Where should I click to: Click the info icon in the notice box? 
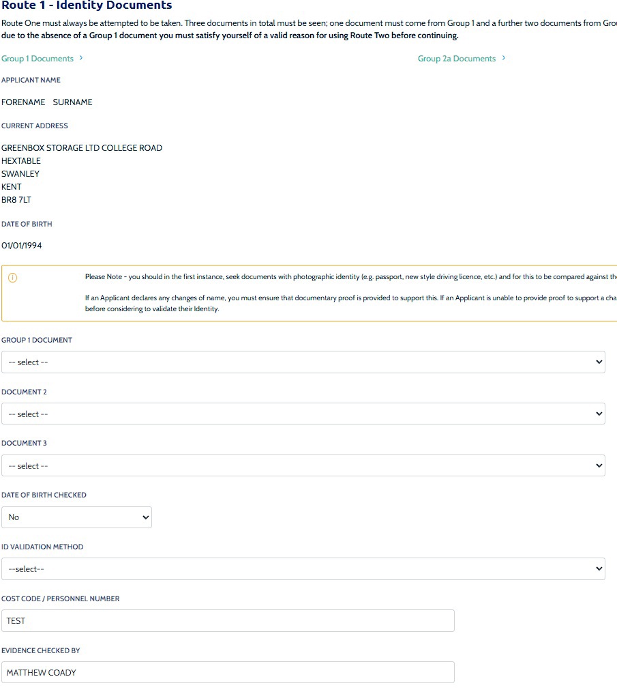click(x=12, y=278)
